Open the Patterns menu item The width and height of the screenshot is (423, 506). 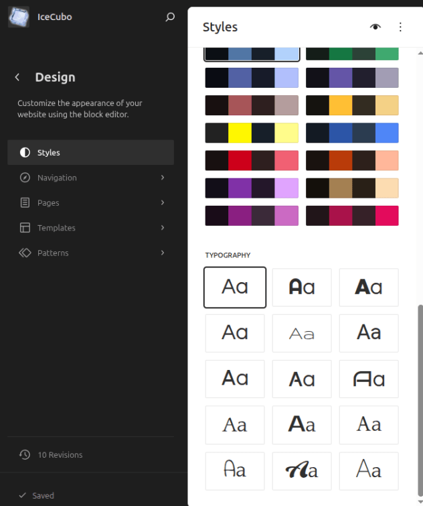coord(90,253)
